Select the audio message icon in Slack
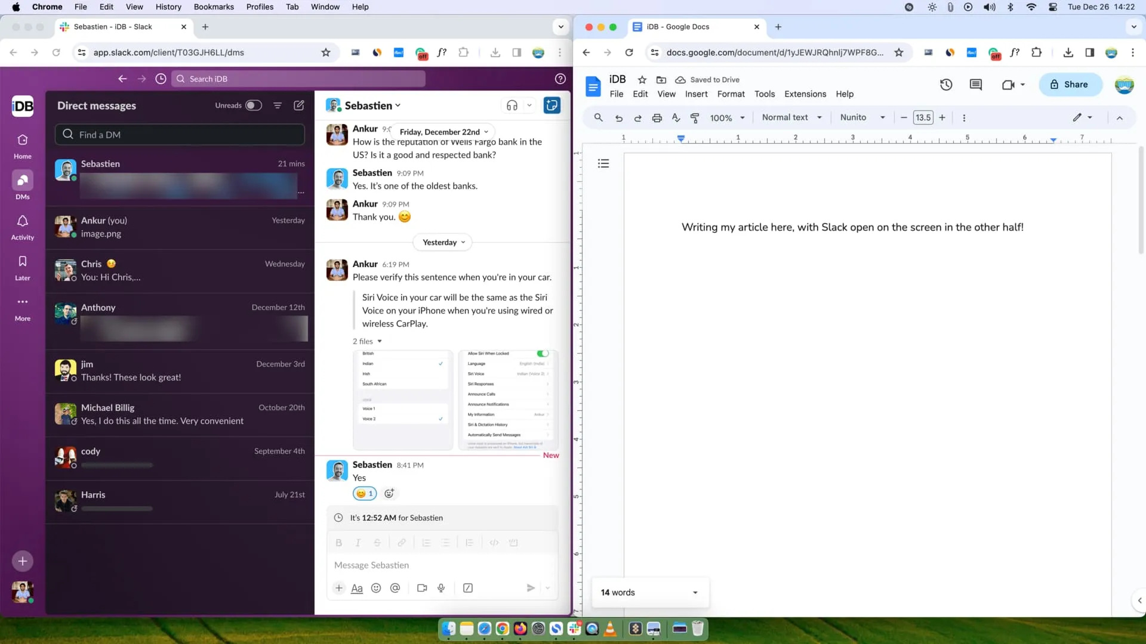Screen dimensions: 1146x644 [440, 587]
